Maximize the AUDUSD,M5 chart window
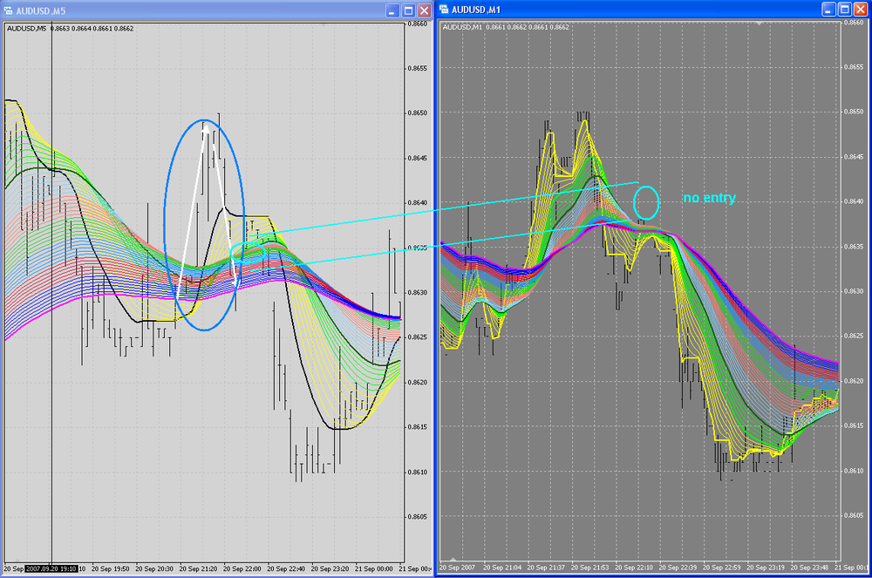This screenshot has width=872, height=578. tap(408, 10)
